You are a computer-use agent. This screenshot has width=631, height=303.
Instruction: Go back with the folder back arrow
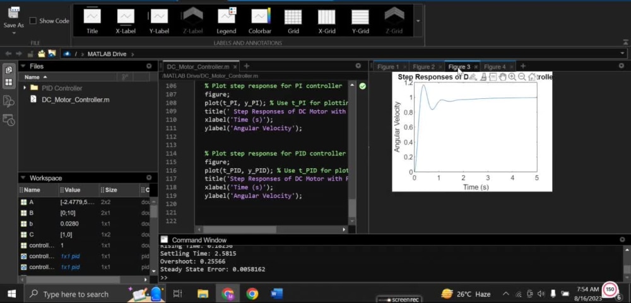8,54
